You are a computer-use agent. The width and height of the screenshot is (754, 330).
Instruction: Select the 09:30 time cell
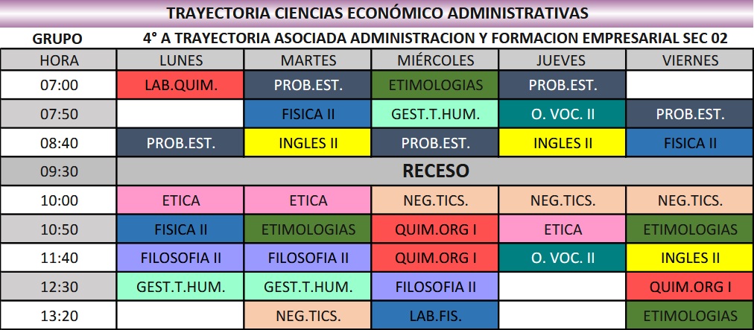tap(59, 171)
